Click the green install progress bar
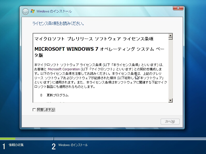Viewport: 206px width, 154px height. point(8,139)
